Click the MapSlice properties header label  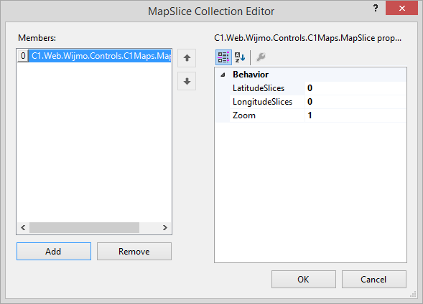pos(308,38)
